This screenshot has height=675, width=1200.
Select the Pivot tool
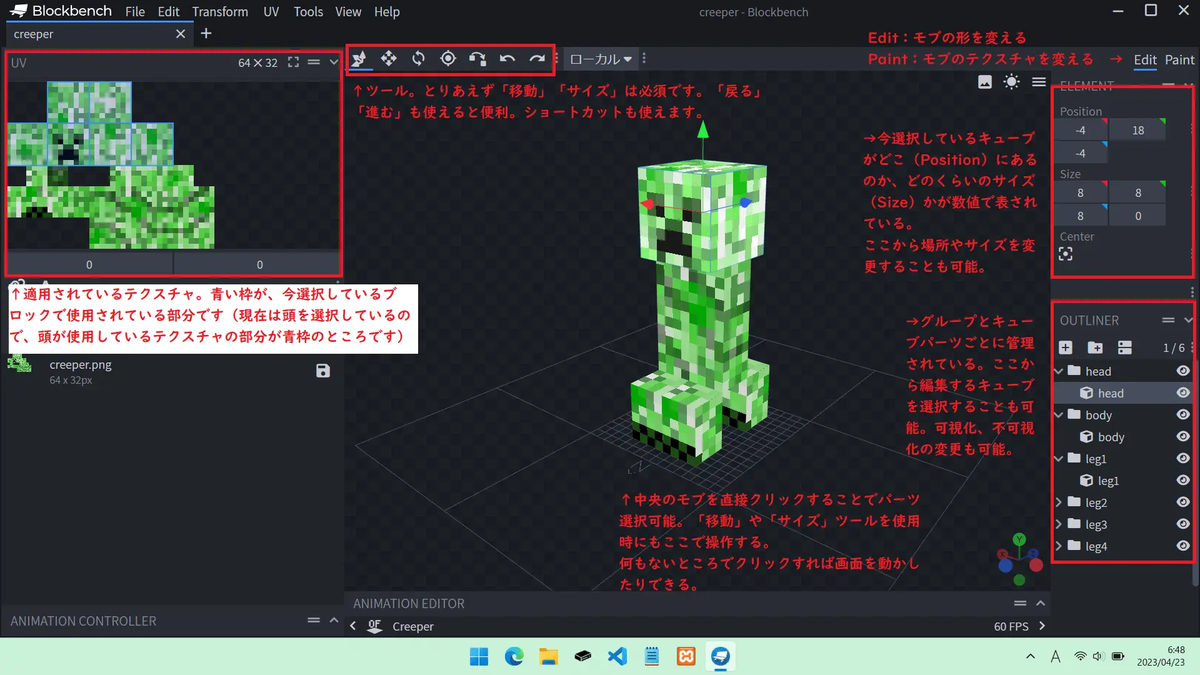click(x=447, y=59)
